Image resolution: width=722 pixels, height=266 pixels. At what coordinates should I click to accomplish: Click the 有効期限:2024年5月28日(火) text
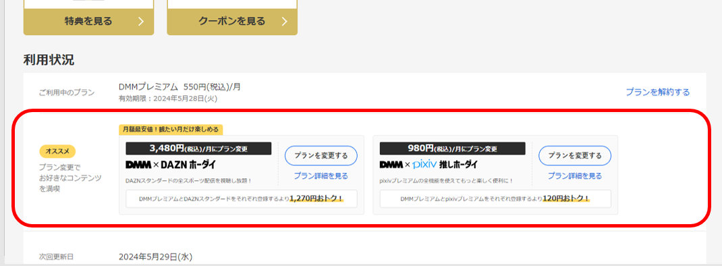(167, 98)
